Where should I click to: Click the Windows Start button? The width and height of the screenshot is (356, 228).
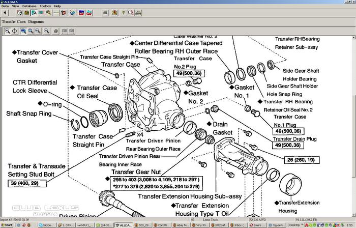click(x=7, y=224)
